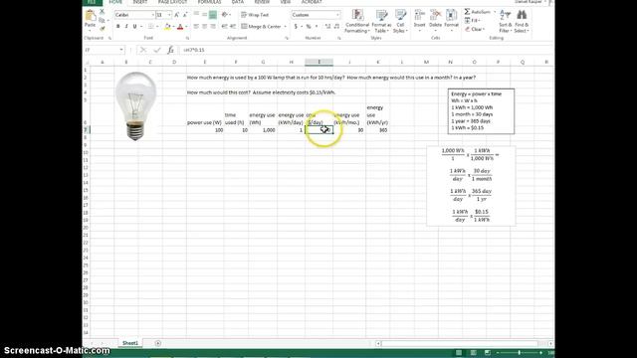Open Merge & Center dropdown arrow
637x358 pixels.
pos(286,27)
